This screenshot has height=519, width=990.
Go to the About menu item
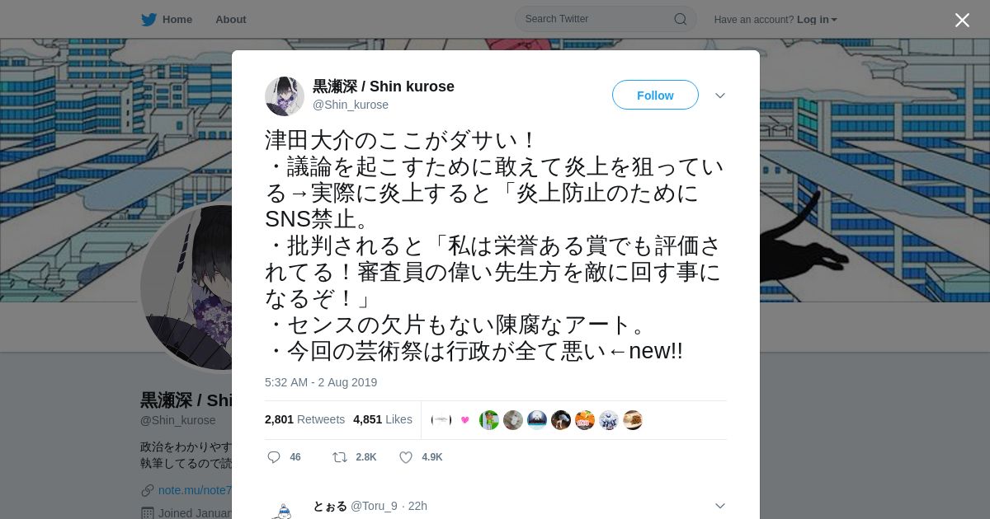click(231, 19)
